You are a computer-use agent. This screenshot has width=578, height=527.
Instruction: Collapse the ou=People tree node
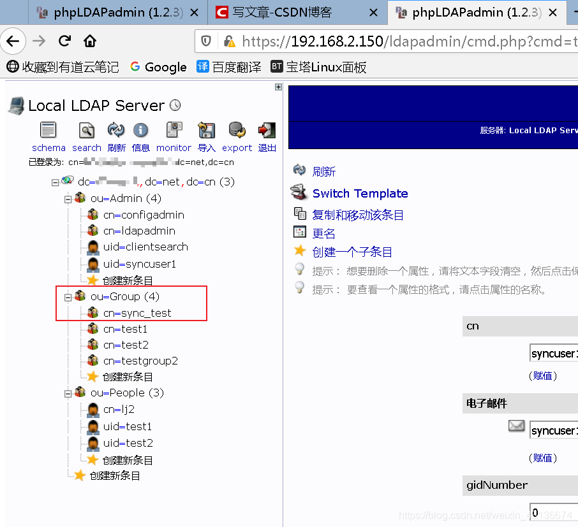pyautogui.click(x=68, y=394)
